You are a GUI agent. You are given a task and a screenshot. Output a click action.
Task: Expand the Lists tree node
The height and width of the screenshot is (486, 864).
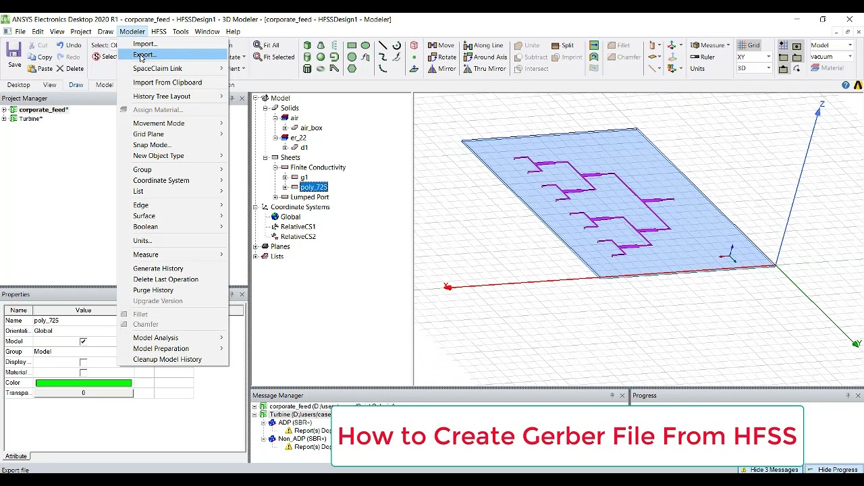tap(256, 256)
